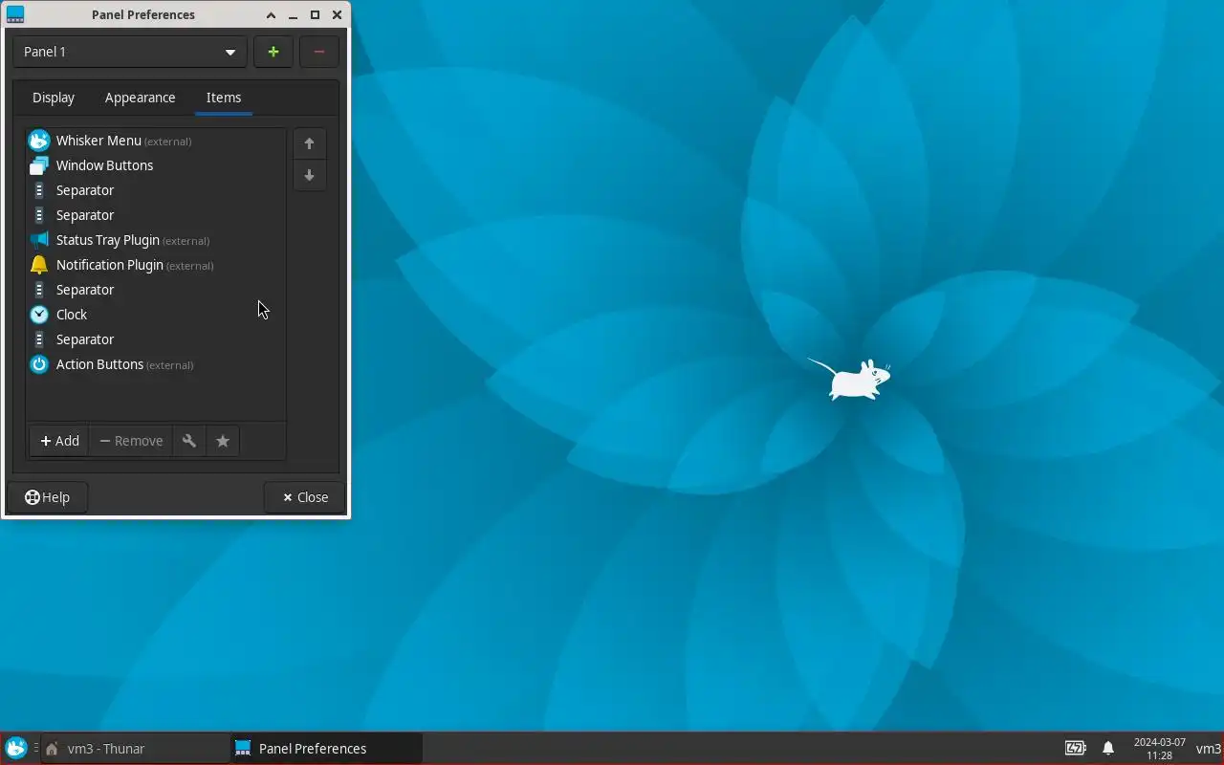Select the Notification Plugin bell icon in list

38,265
